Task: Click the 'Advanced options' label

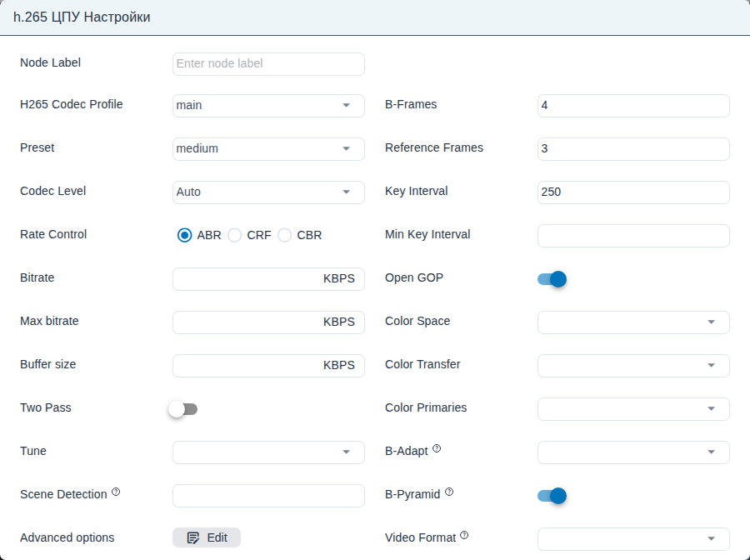Action: pyautogui.click(x=67, y=537)
